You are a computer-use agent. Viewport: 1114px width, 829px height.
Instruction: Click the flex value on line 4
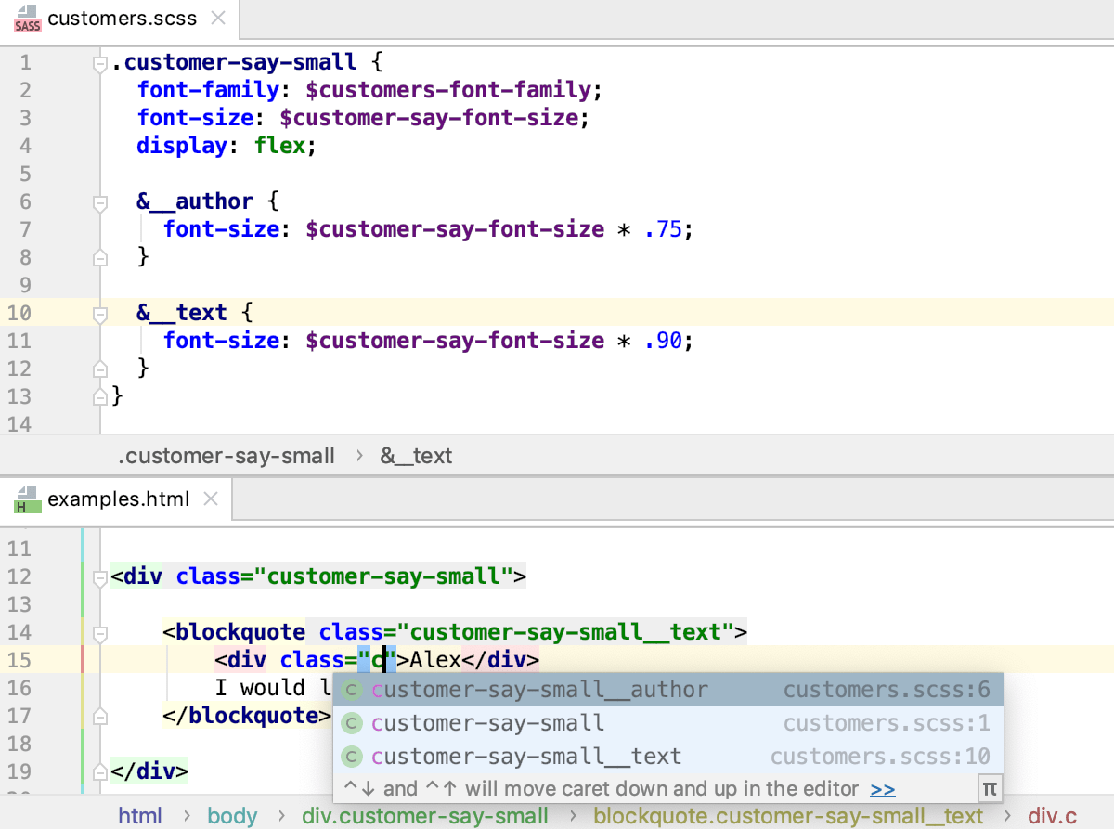(279, 146)
